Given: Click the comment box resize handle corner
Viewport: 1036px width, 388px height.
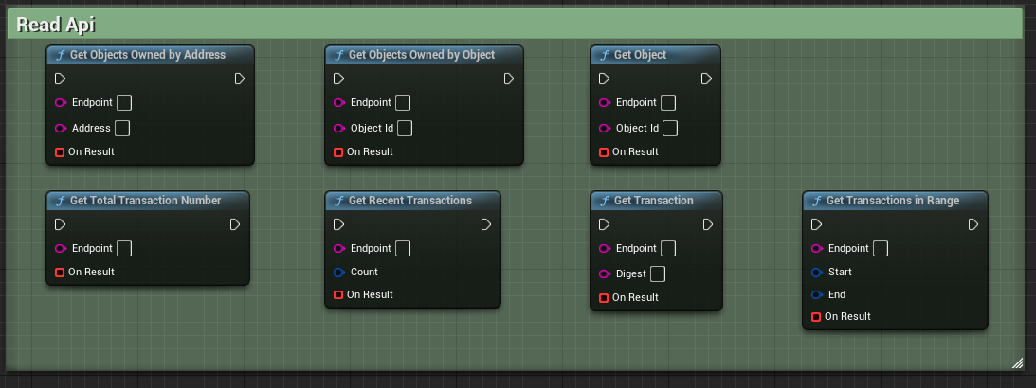Looking at the screenshot, I should 1016,362.
